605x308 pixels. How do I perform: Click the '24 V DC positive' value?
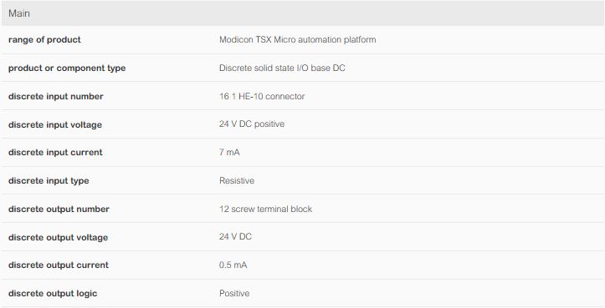click(252, 124)
